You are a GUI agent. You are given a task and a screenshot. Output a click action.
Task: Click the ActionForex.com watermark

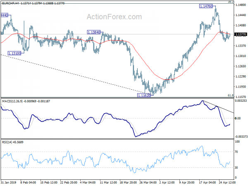coord(114,17)
